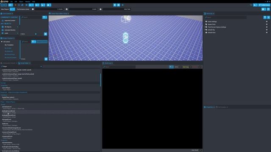The image size is (271, 152).
Task: Select Animated Meshes category
Action: 10,30
